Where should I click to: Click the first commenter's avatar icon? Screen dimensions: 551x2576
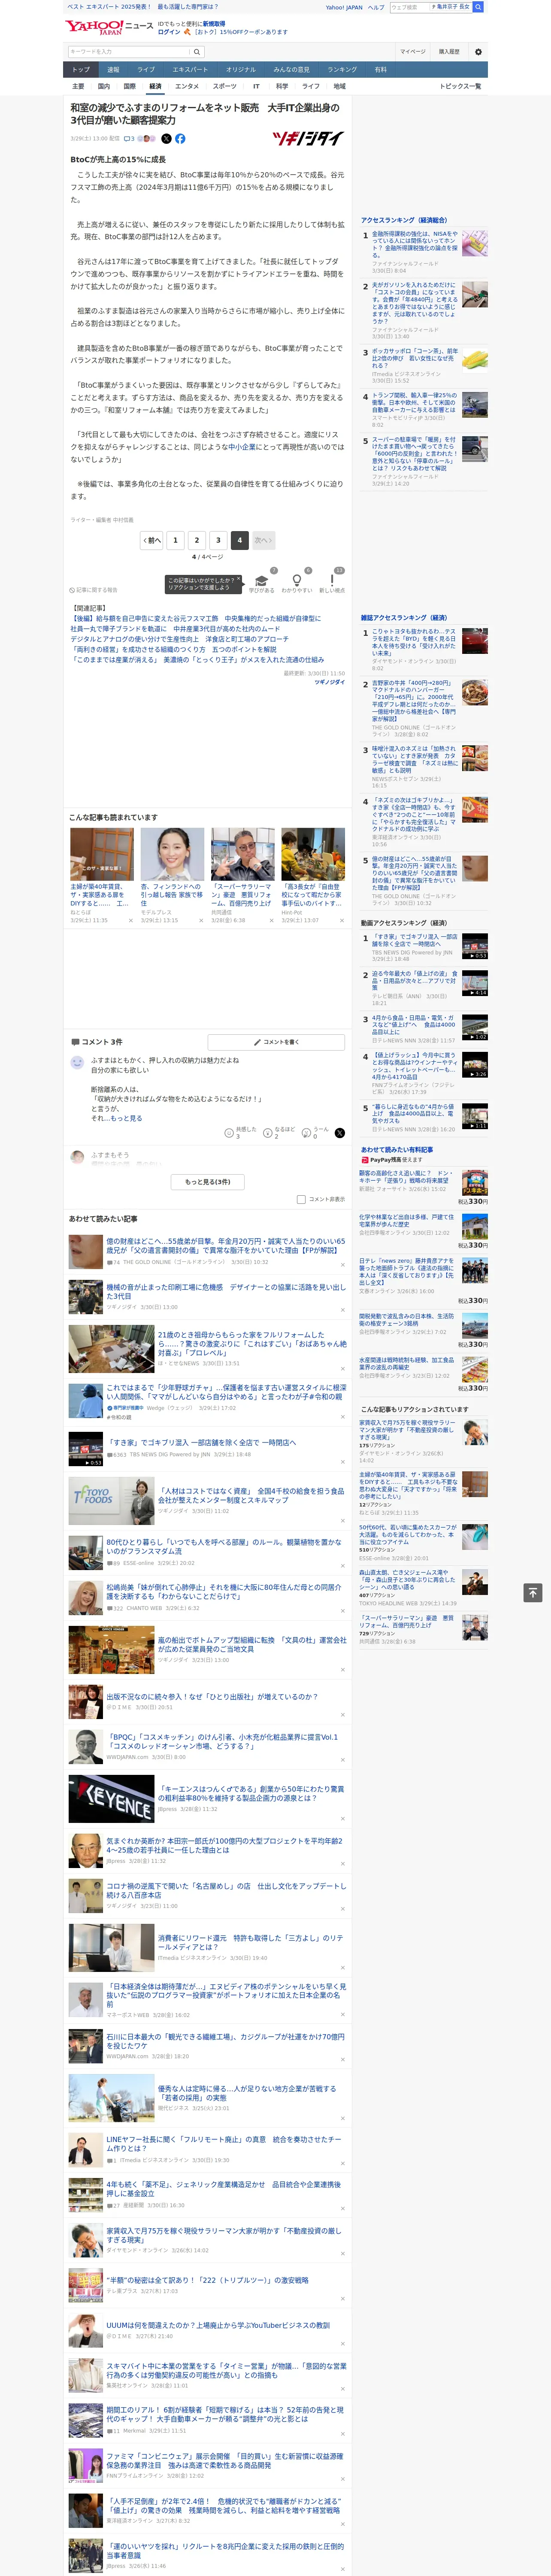pyautogui.click(x=77, y=1063)
